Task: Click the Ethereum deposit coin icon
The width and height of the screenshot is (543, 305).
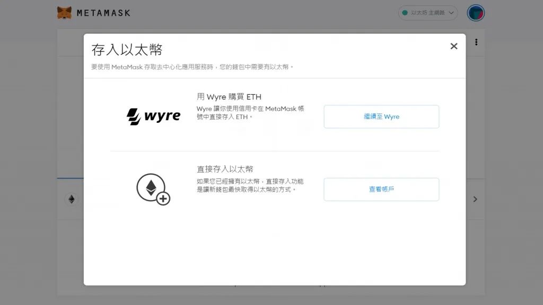Action: click(x=153, y=189)
